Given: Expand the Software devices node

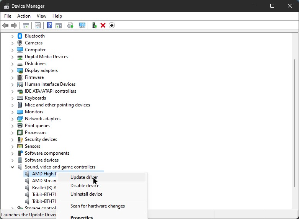Looking at the screenshot, I should 12,160.
